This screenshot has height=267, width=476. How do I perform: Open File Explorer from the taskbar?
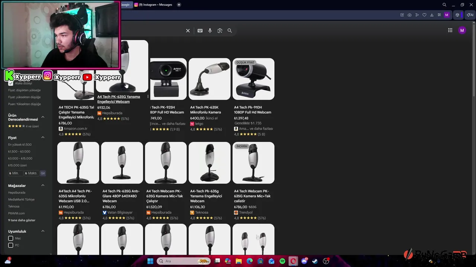(x=239, y=261)
